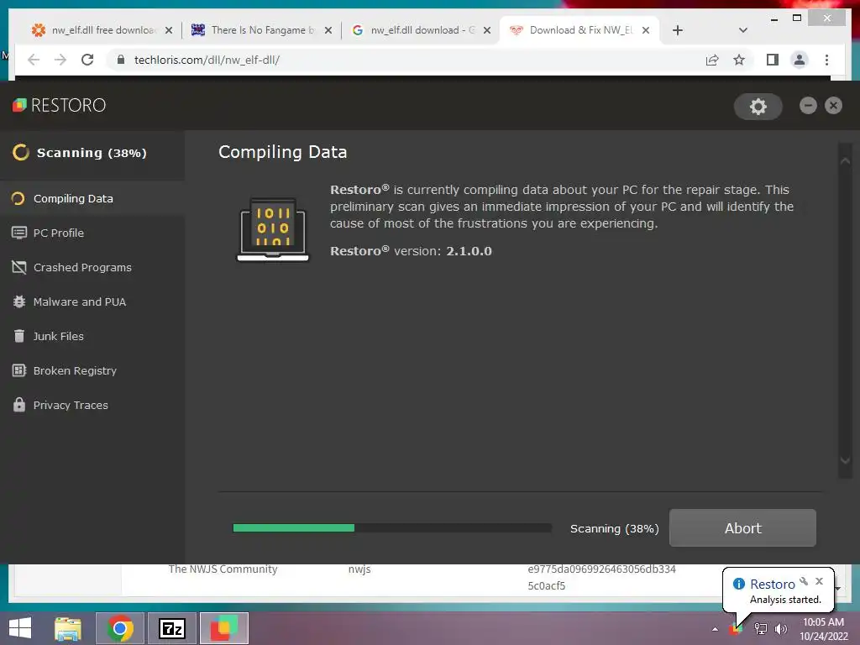Click the binary laptop illustration
860x645 pixels.
(273, 229)
